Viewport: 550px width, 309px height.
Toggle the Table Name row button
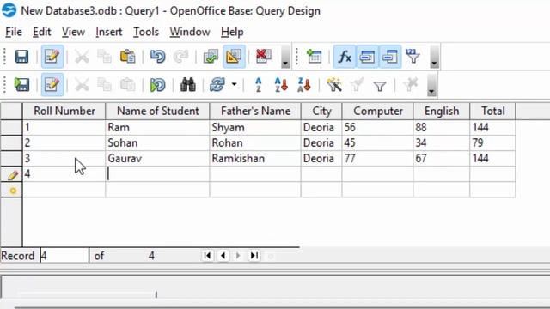click(x=367, y=57)
